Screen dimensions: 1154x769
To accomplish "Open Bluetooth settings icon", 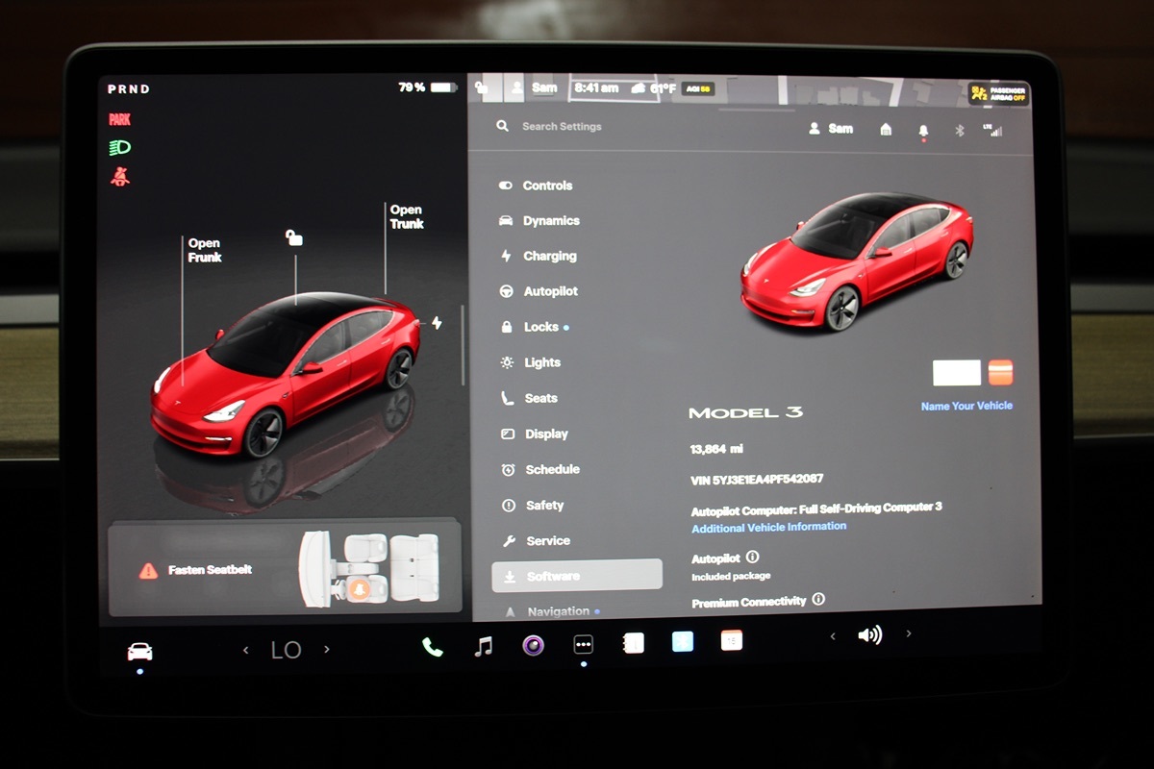I will point(959,130).
